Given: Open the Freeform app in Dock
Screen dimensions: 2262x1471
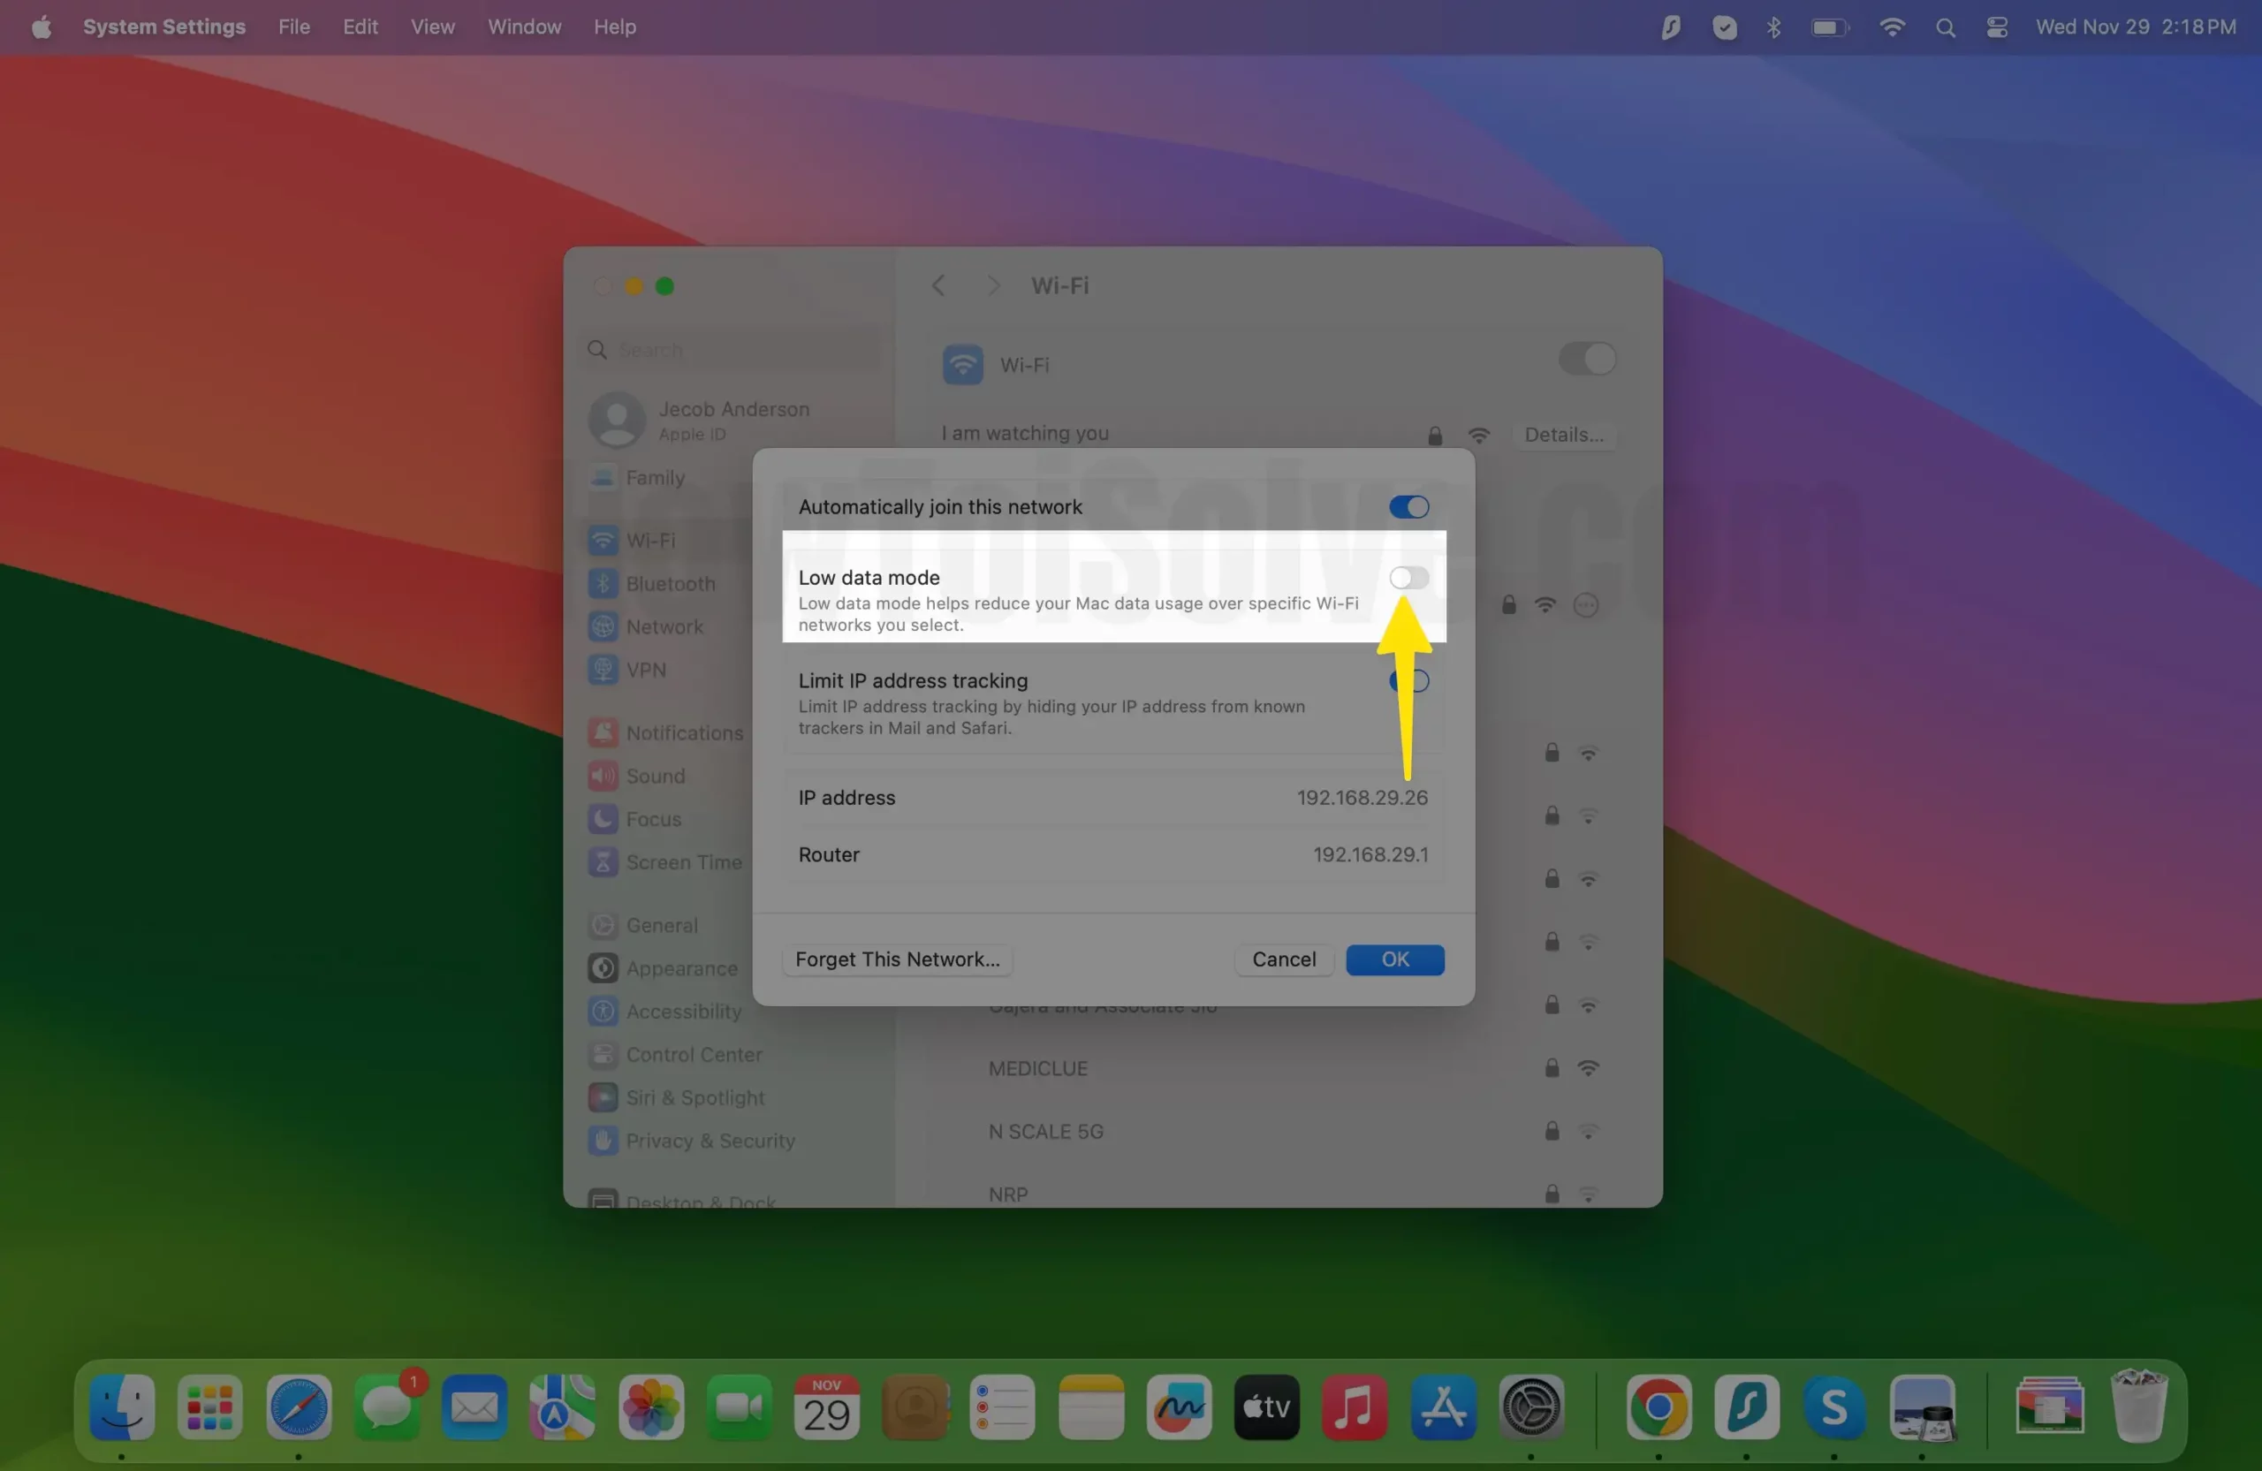Looking at the screenshot, I should pyautogui.click(x=1179, y=1406).
